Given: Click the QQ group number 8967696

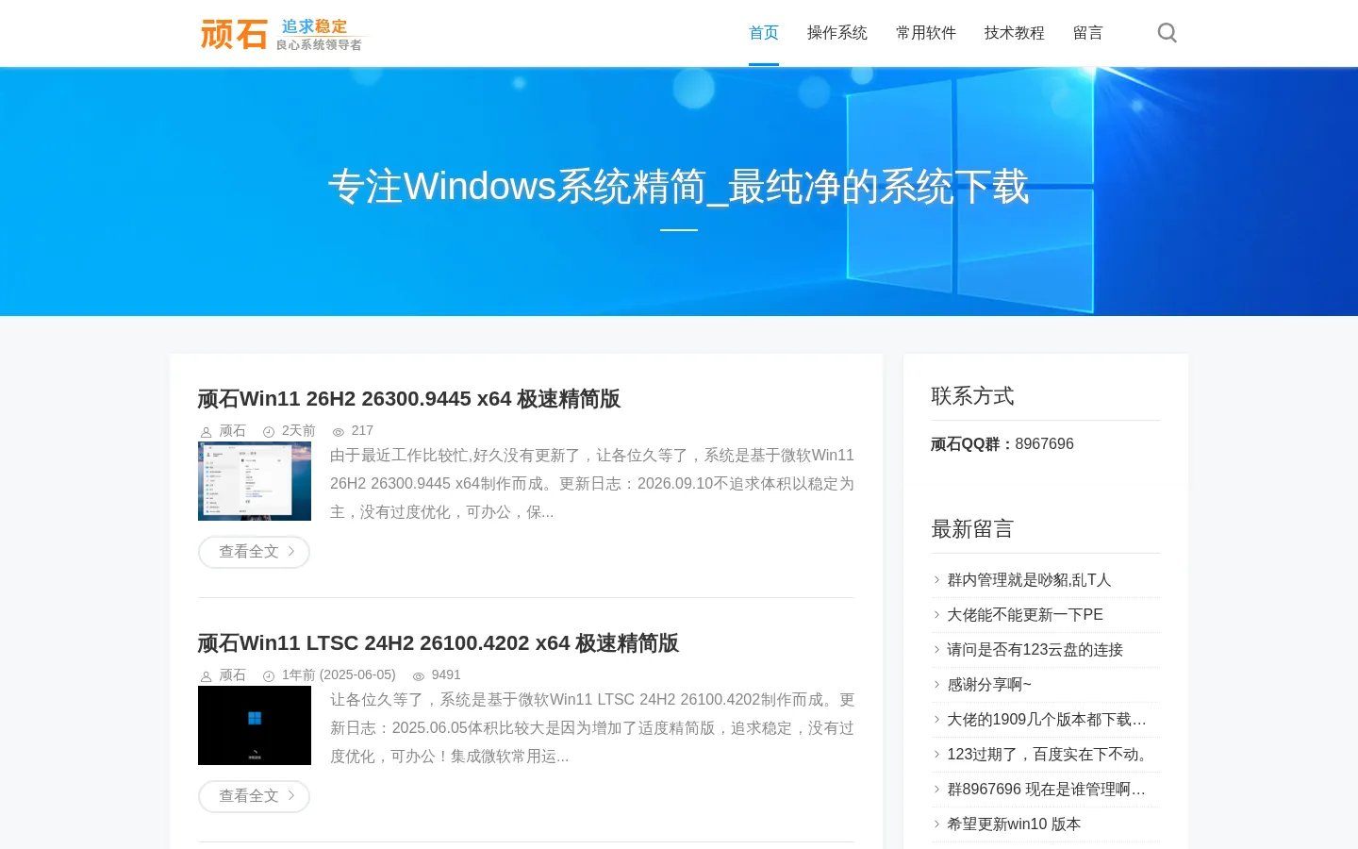Looking at the screenshot, I should (x=1044, y=444).
